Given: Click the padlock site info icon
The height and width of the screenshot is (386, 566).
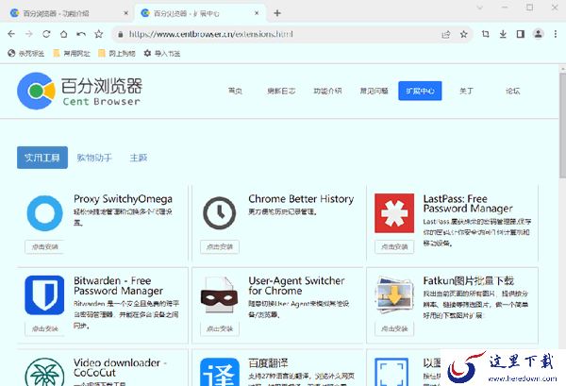Looking at the screenshot, I should 121,34.
